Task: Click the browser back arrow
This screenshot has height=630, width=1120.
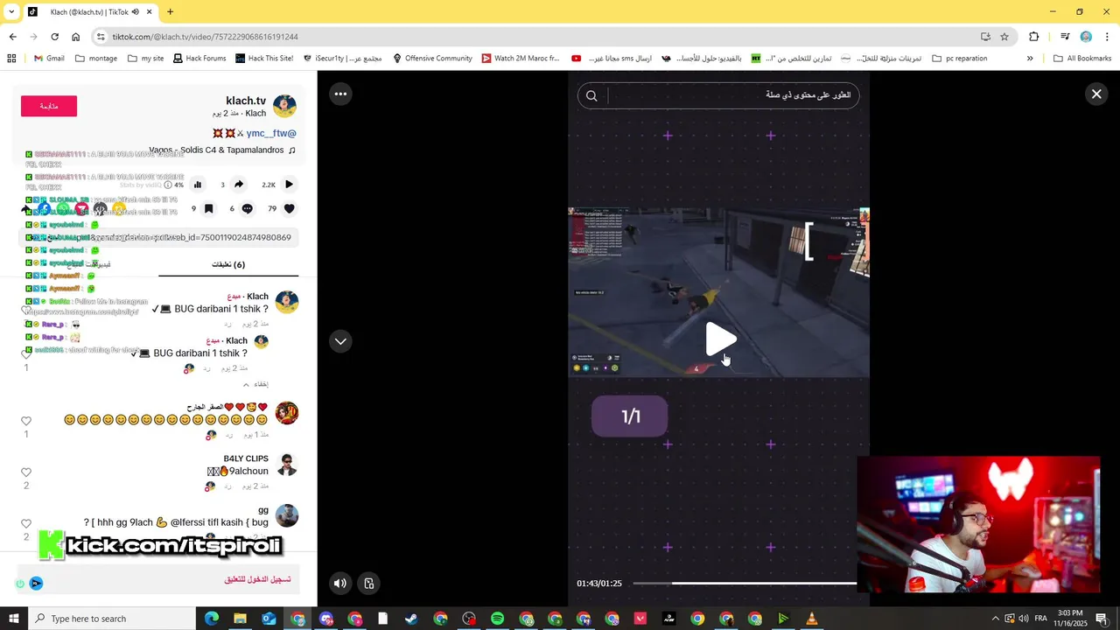Action: 12,37
